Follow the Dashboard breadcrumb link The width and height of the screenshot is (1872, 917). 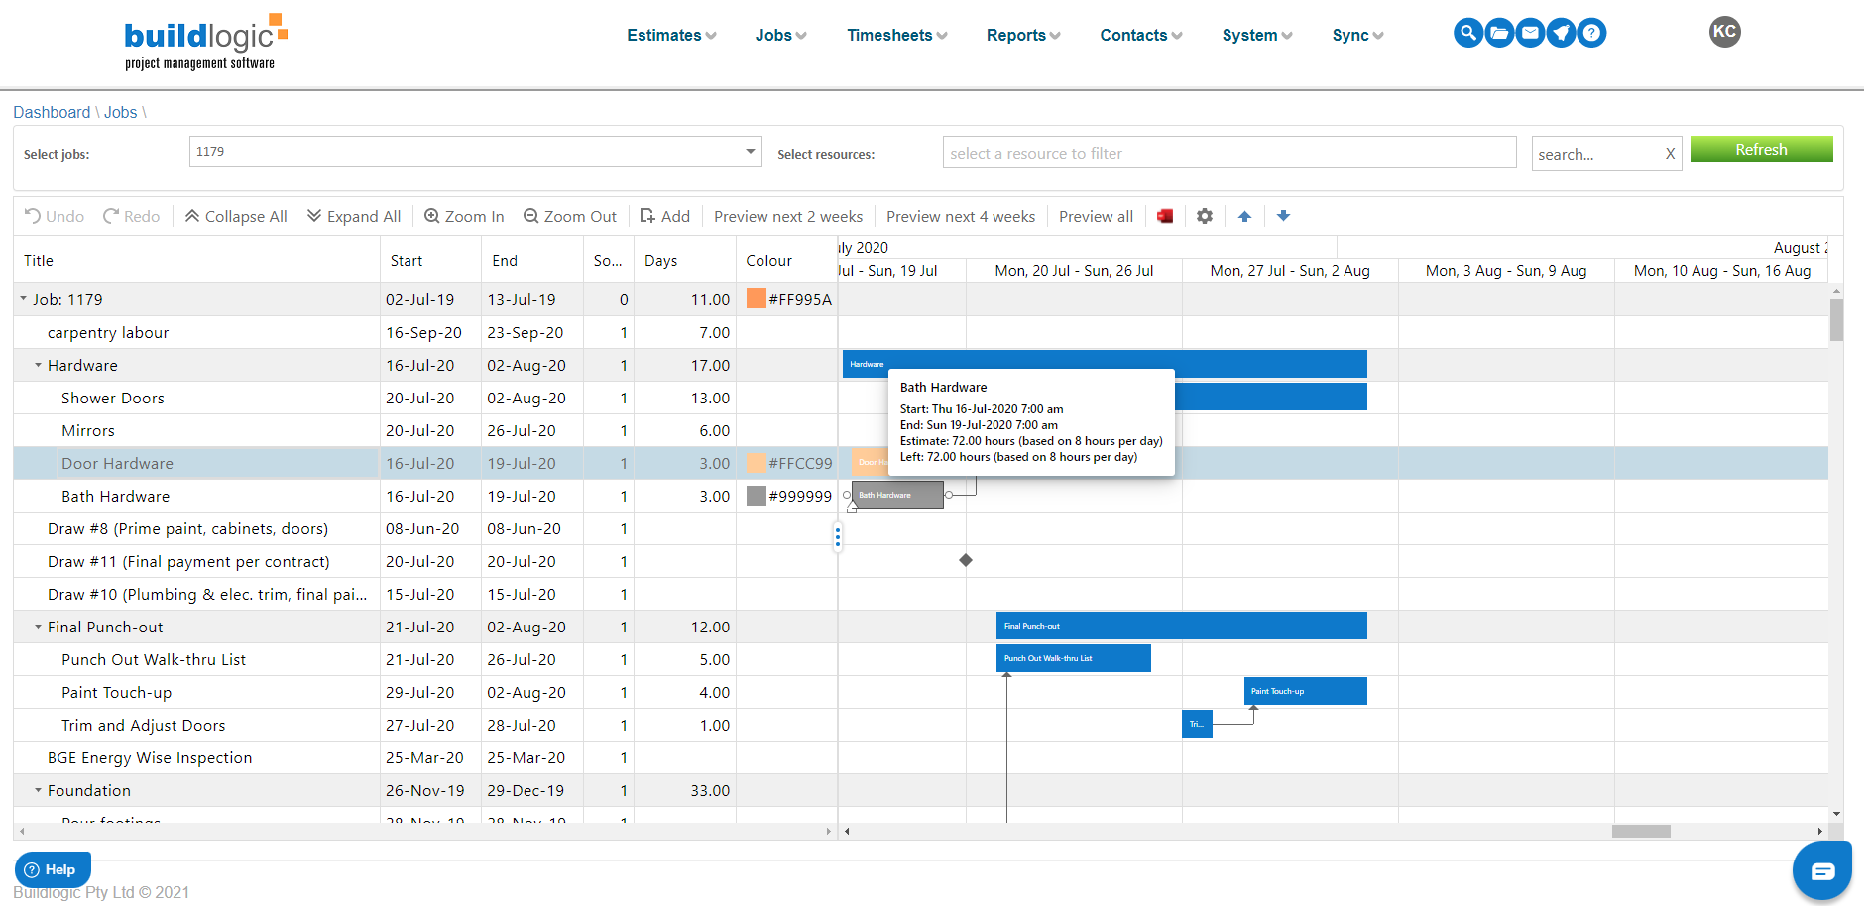[x=52, y=112]
